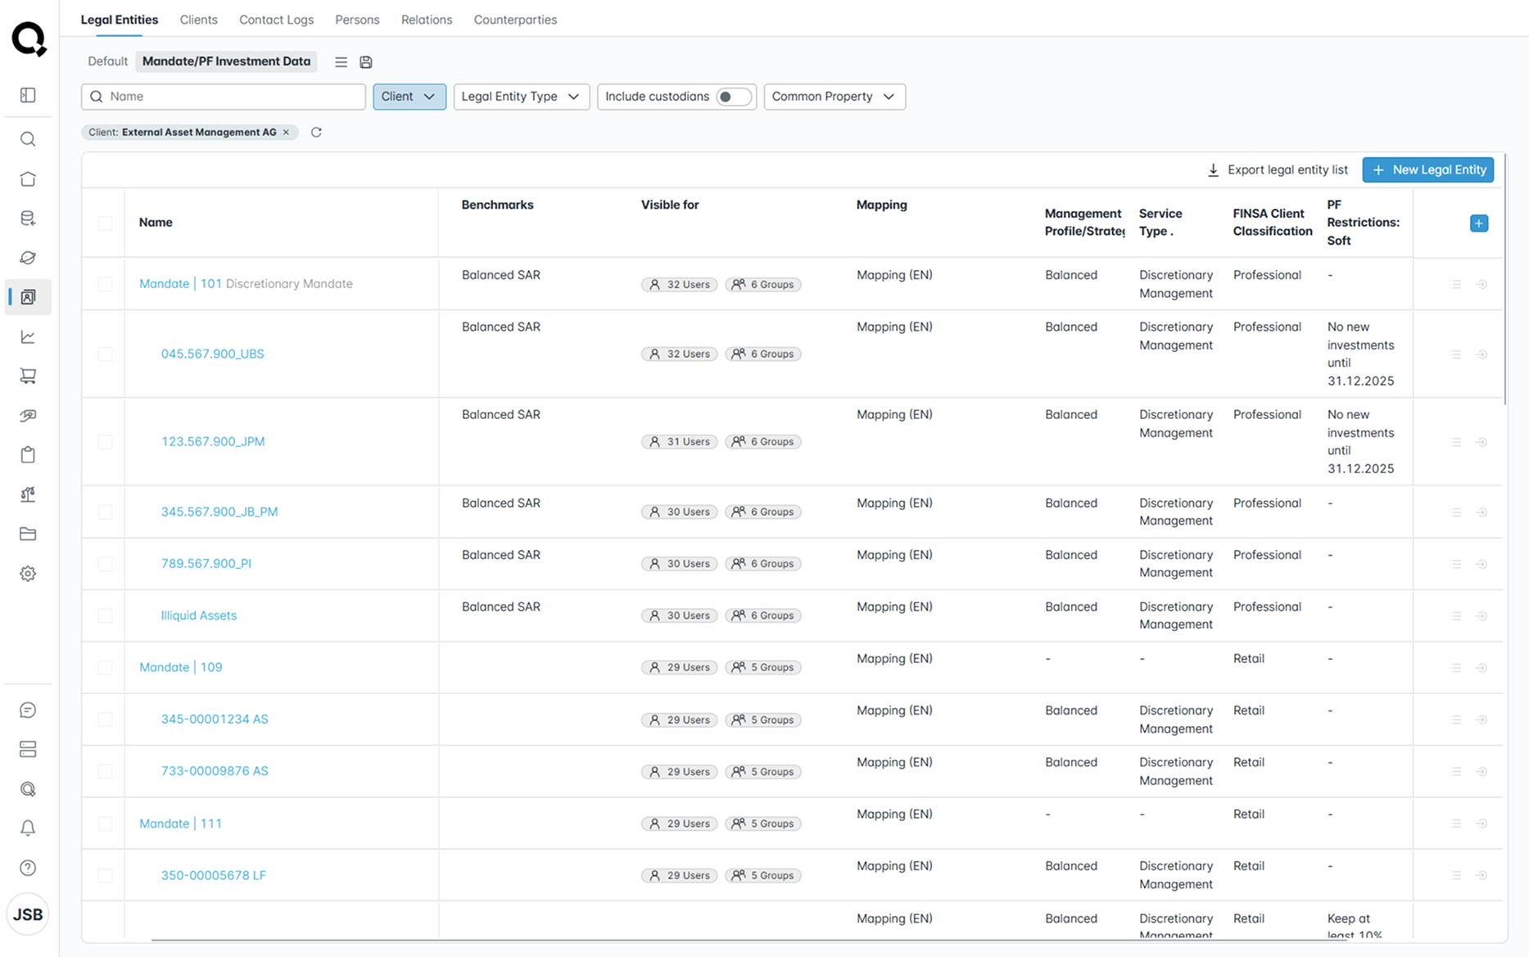The width and height of the screenshot is (1529, 957).
Task: Switch to the Counterparties tab
Action: pyautogui.click(x=515, y=20)
